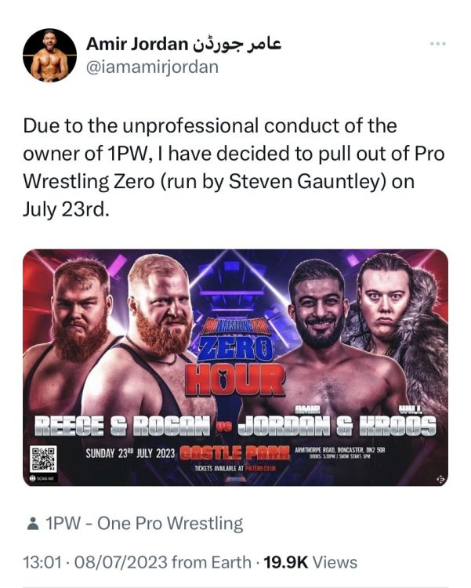
Task: Open the 1PW - One Pro Wrestling tag
Action: 144,524
